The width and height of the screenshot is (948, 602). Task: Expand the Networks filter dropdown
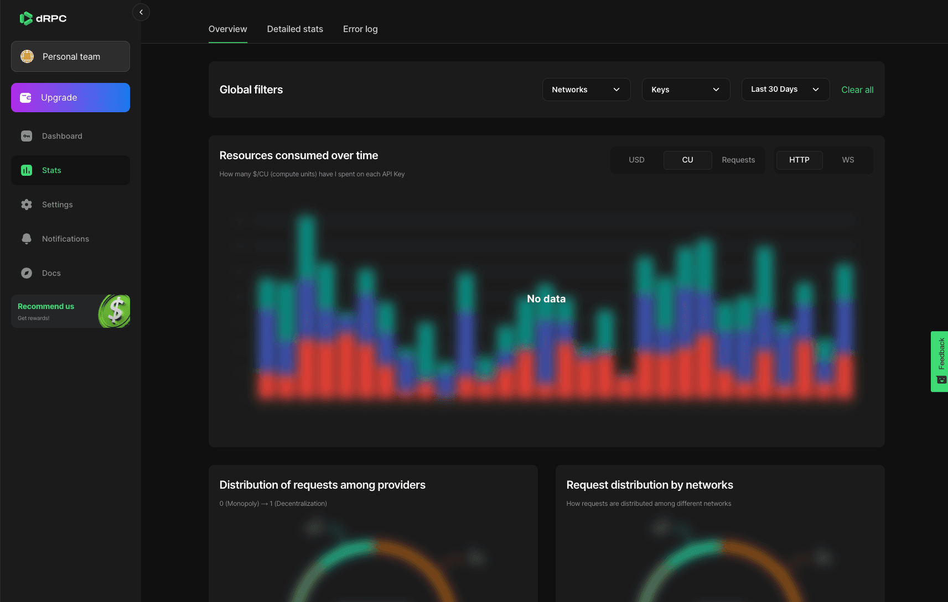click(x=586, y=90)
